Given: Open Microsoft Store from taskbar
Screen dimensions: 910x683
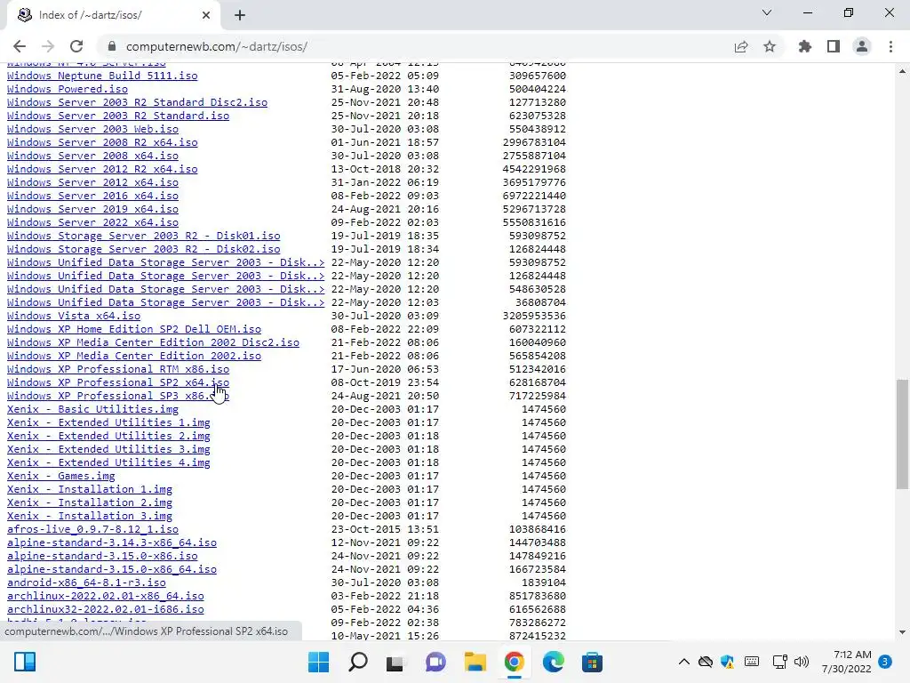Looking at the screenshot, I should [592, 662].
